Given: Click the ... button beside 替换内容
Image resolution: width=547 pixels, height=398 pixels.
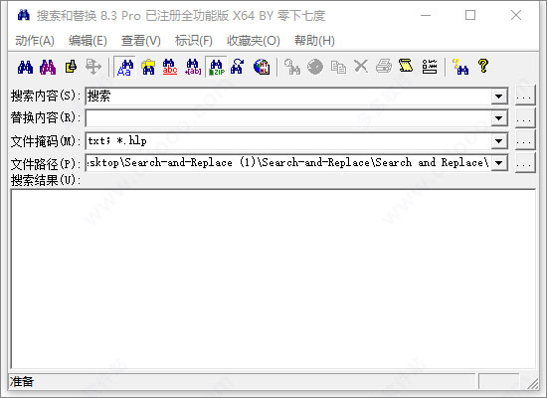Looking at the screenshot, I should tap(525, 117).
